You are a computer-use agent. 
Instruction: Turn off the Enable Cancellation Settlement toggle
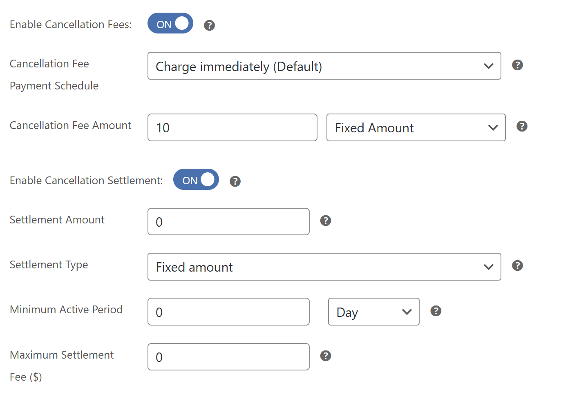(x=196, y=179)
